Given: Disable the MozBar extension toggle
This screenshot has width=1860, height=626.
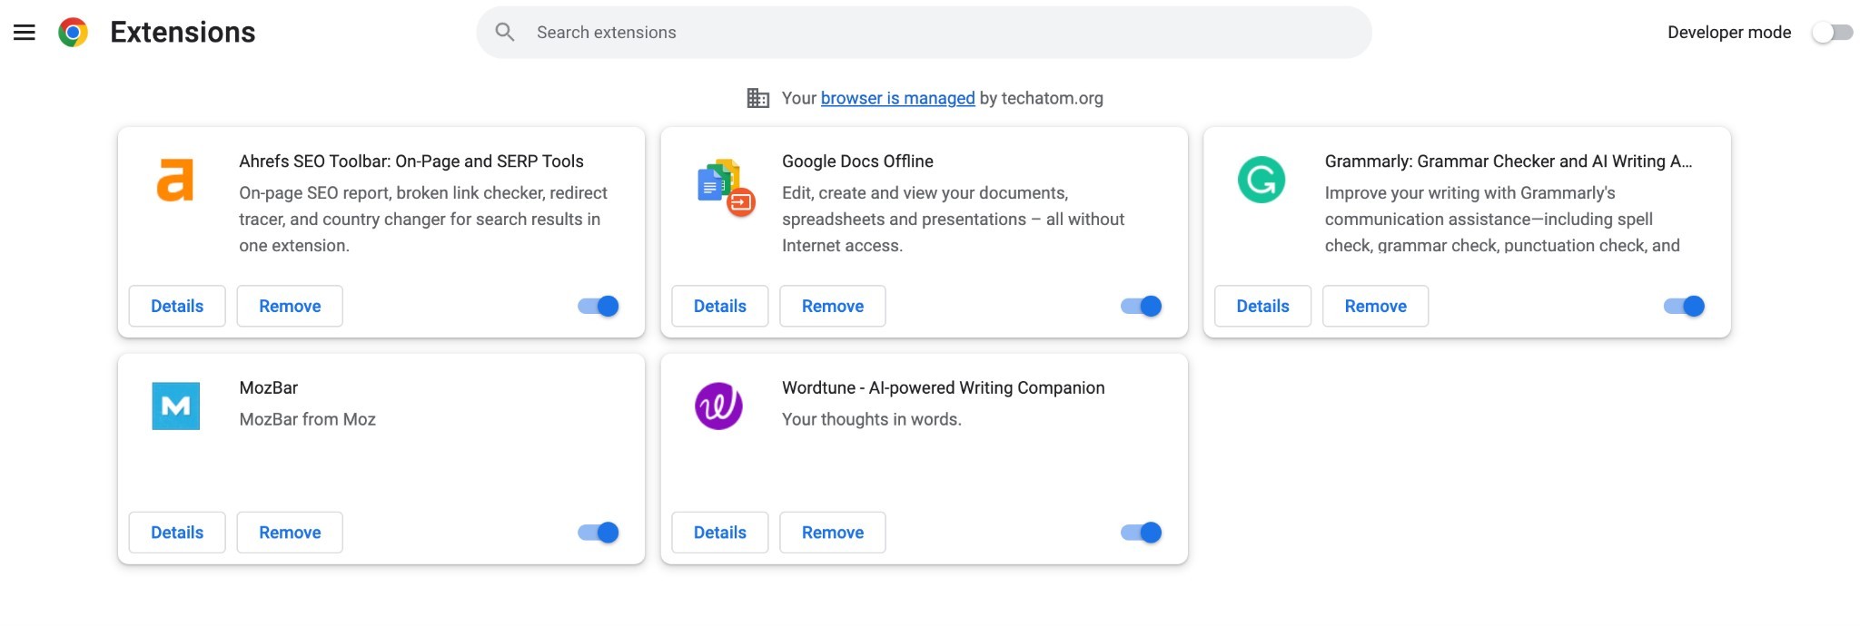Looking at the screenshot, I should click(599, 533).
